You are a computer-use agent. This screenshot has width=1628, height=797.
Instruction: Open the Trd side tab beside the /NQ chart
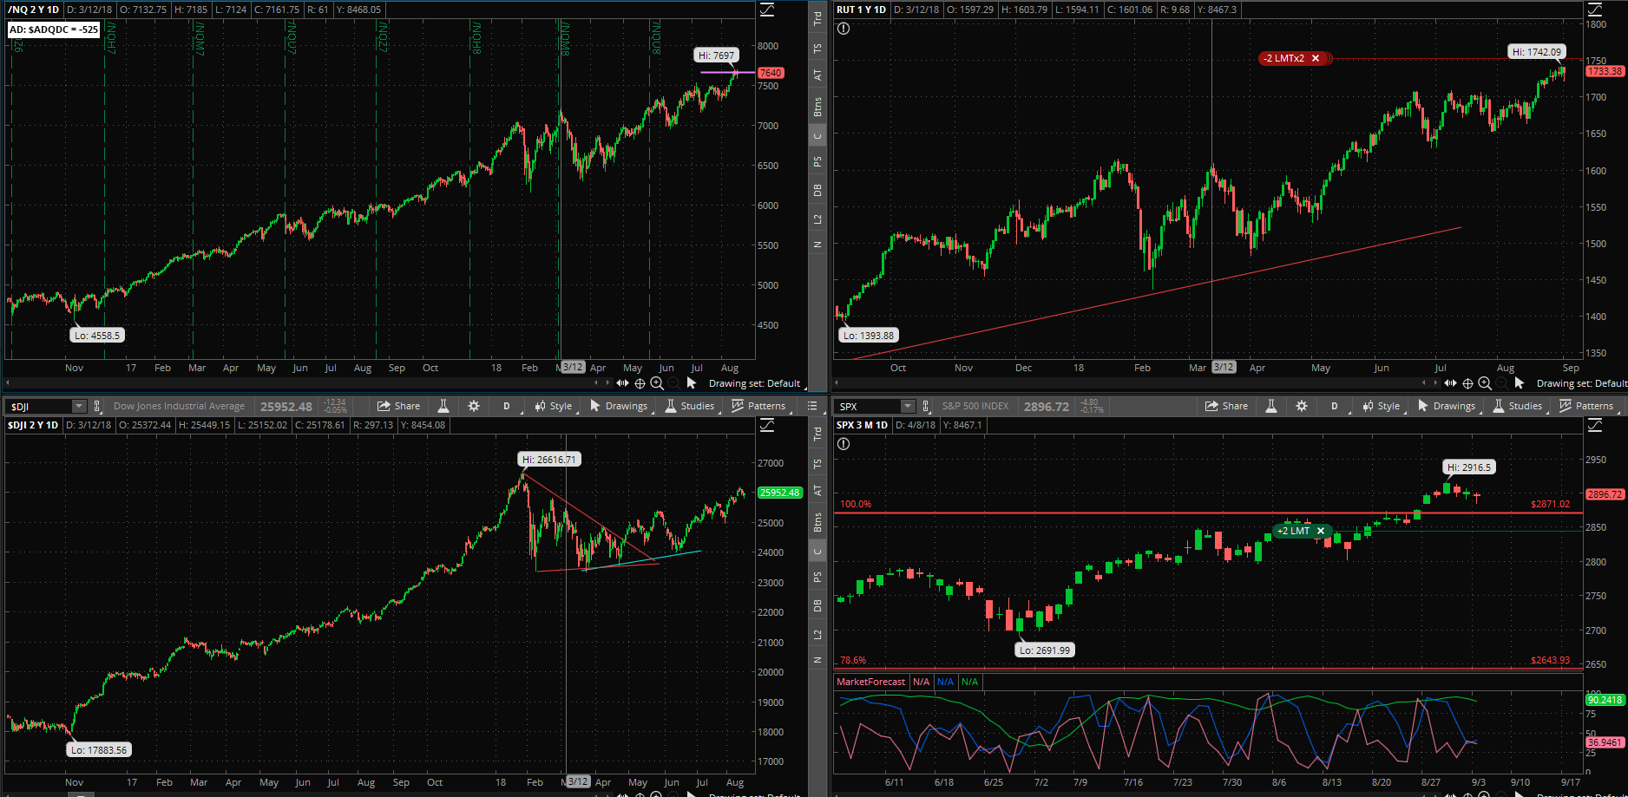[817, 18]
